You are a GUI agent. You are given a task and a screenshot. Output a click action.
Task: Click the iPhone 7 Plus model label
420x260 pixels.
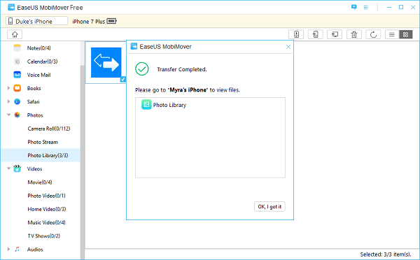tap(89, 22)
